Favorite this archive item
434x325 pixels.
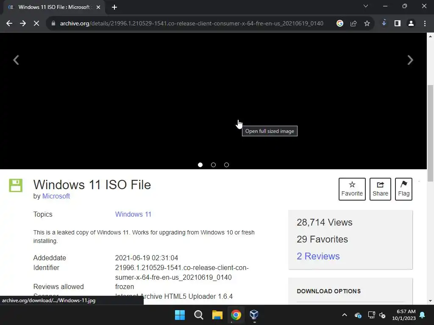point(352,189)
